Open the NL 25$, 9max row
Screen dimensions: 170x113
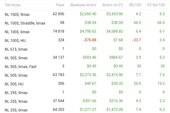click(x=85, y=101)
